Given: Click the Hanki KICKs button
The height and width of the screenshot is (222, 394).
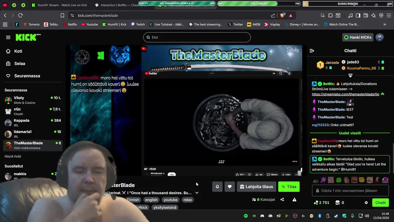Looking at the screenshot, I should click(x=358, y=37).
